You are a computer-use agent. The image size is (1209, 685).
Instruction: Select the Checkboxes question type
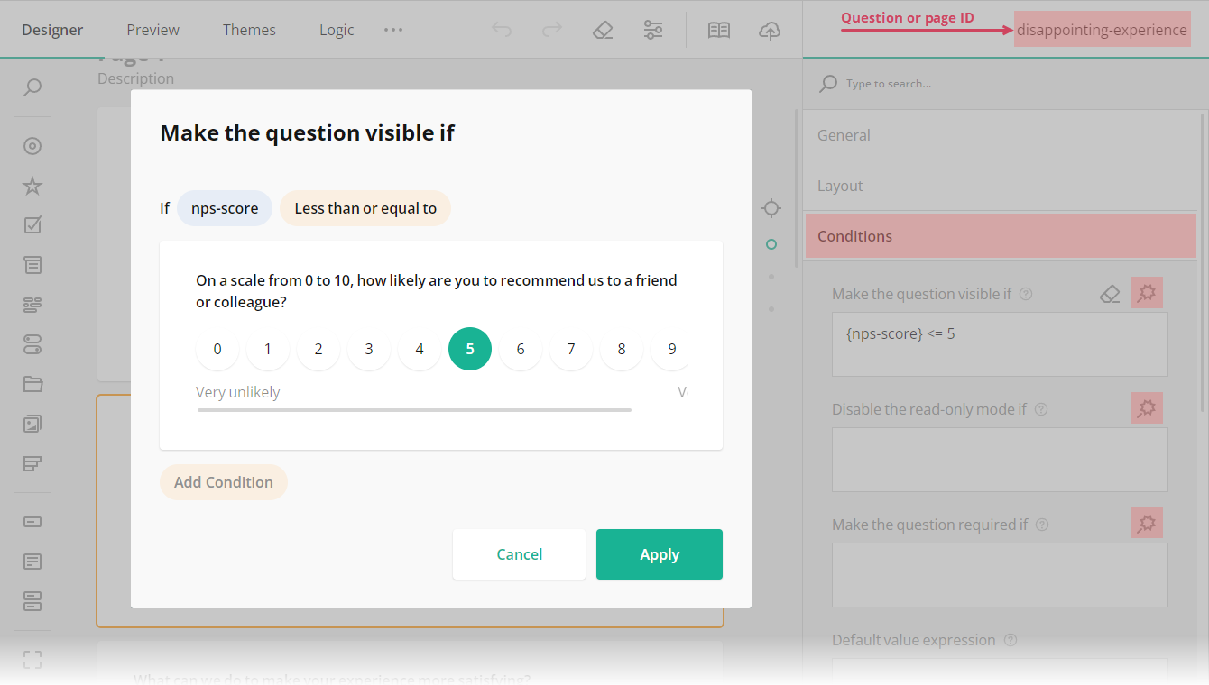32,226
